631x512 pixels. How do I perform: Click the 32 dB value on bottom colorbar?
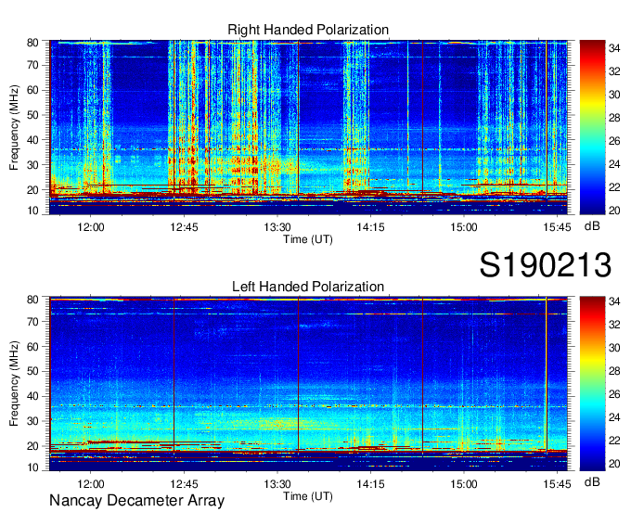tap(614, 325)
